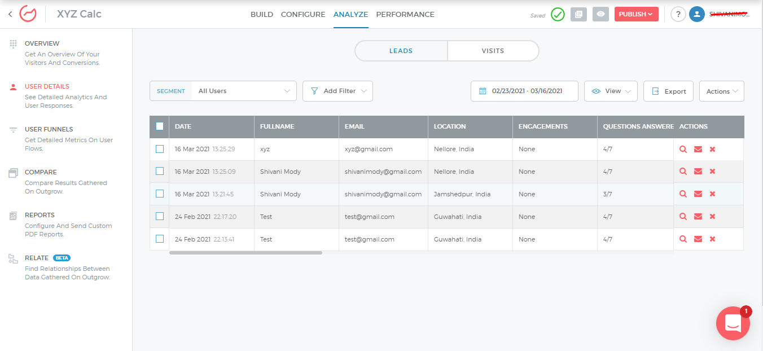Check the box for 22:17:20 Test row
The image size is (763, 351).
click(x=160, y=216)
